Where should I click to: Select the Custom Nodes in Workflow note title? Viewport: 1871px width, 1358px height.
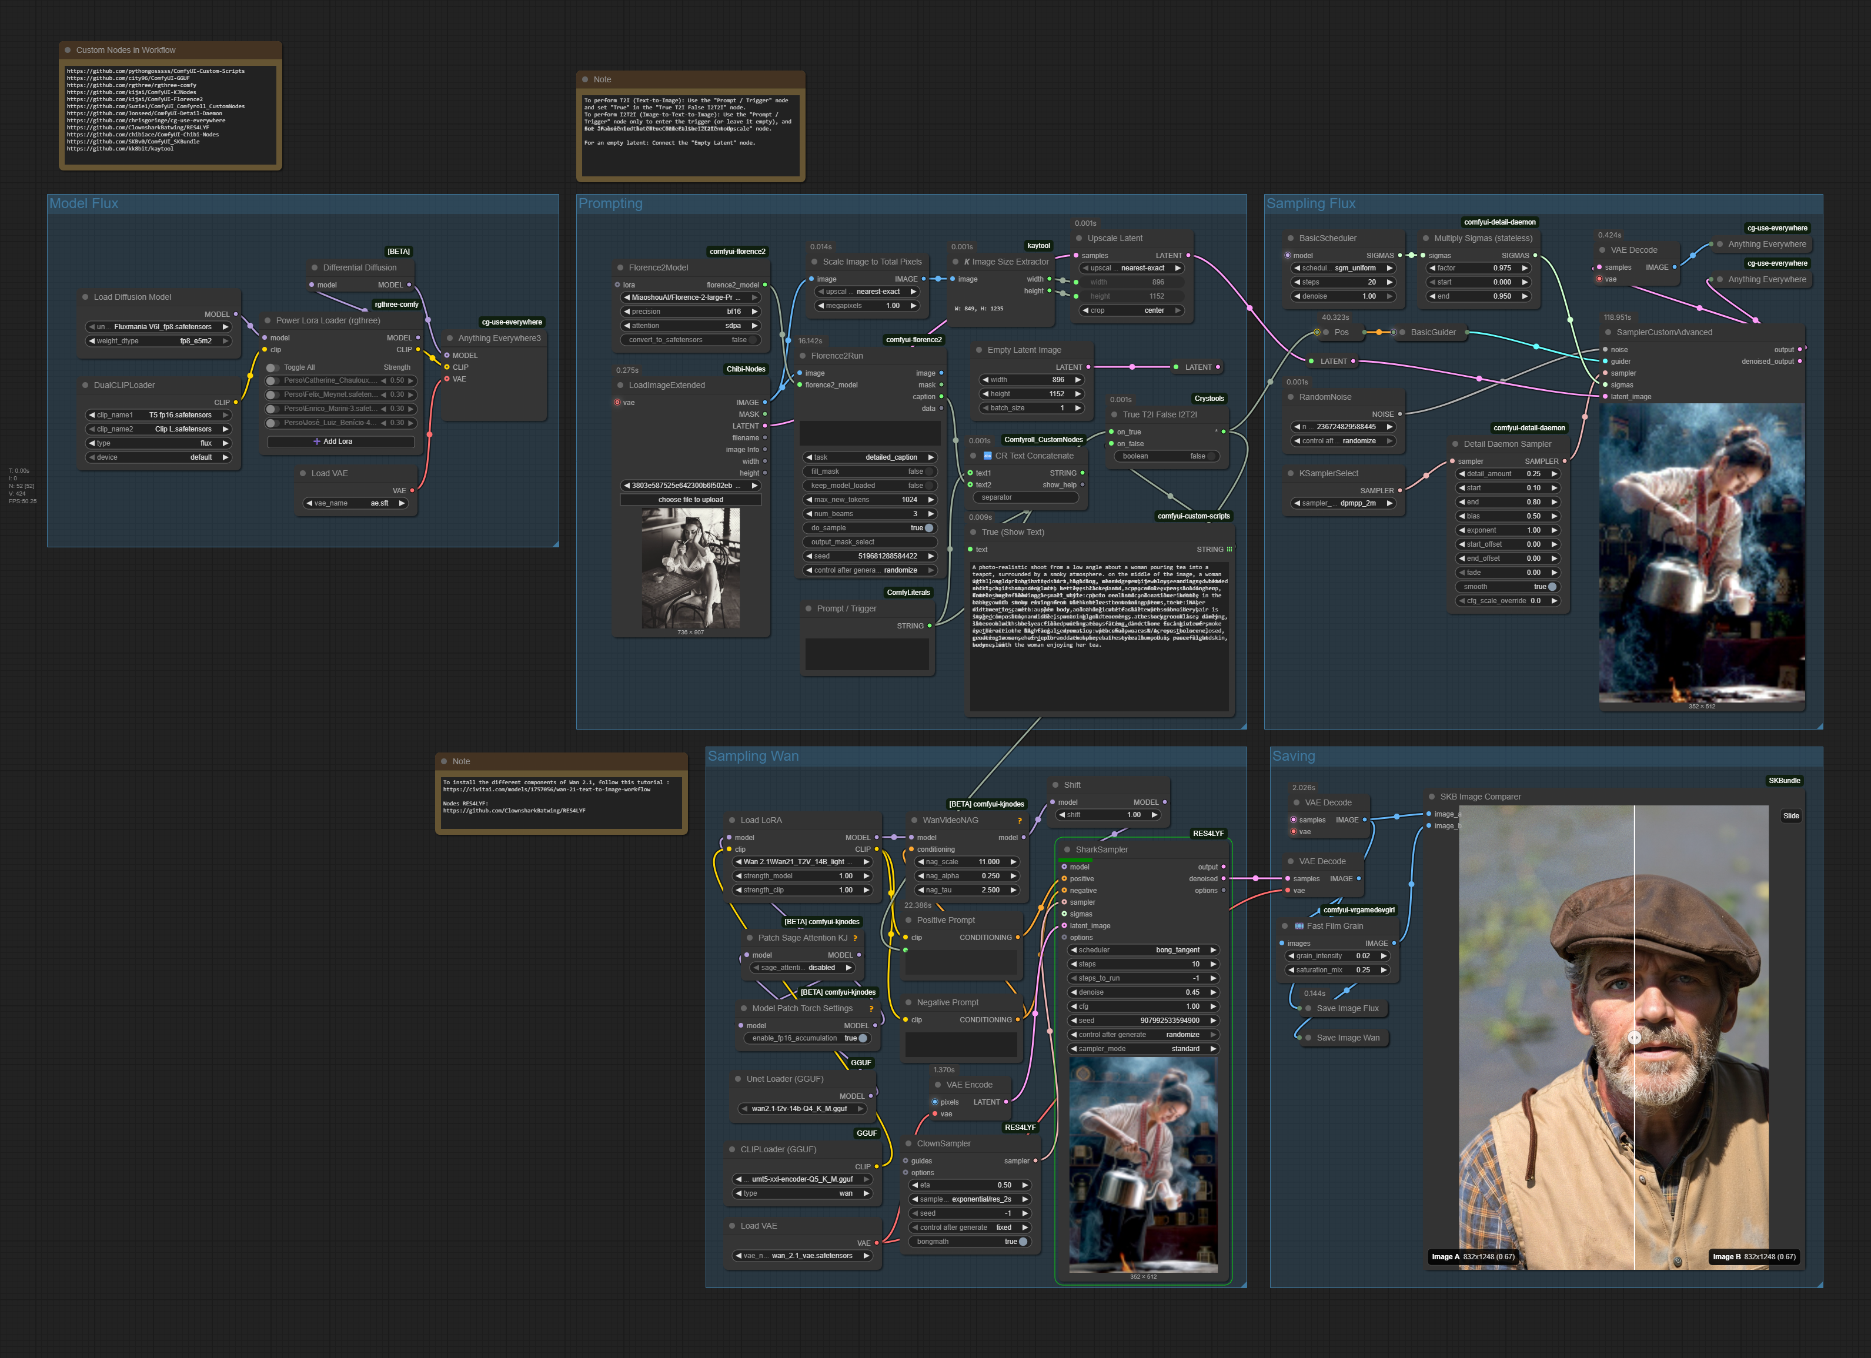click(125, 51)
